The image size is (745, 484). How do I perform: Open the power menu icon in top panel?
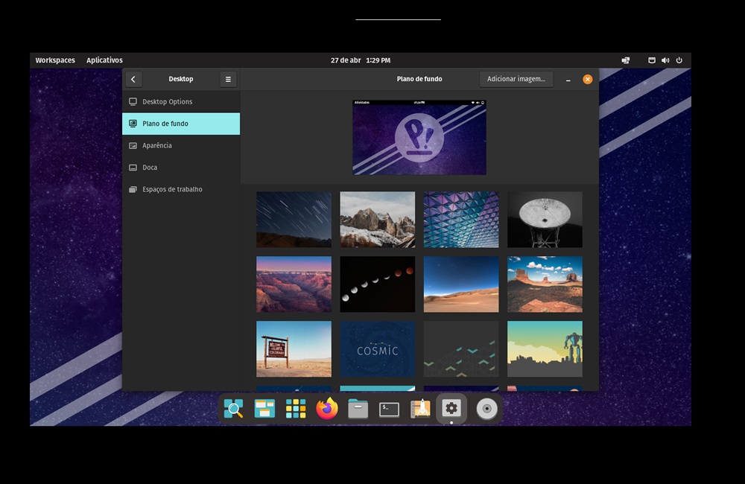(x=679, y=60)
